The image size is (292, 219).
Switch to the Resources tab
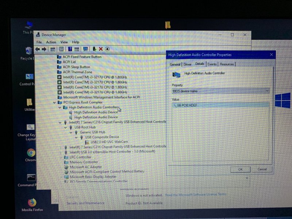point(227,64)
